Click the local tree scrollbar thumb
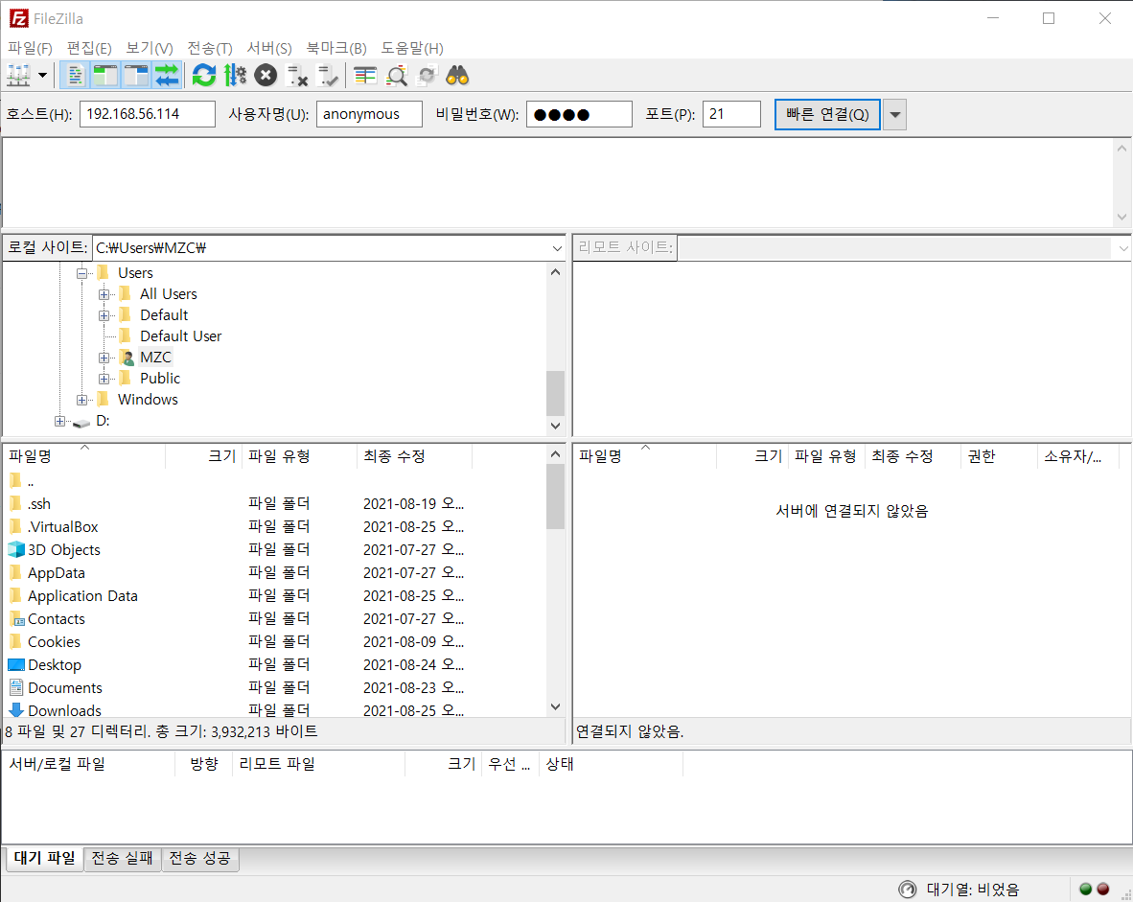The height and width of the screenshot is (902, 1133). click(x=555, y=393)
